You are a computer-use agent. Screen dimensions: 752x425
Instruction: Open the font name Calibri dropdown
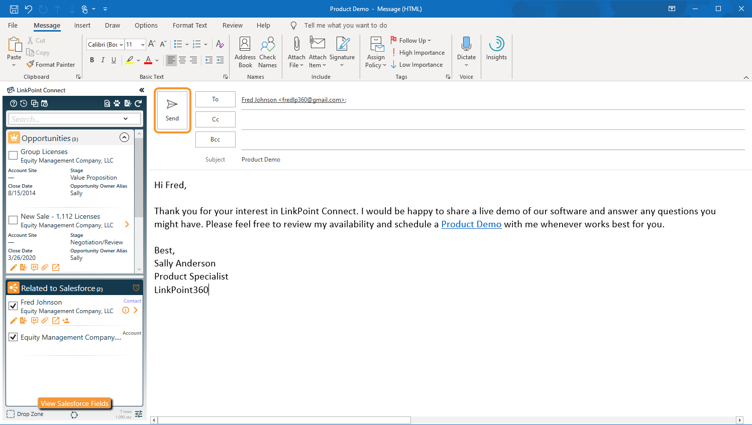[x=121, y=45]
